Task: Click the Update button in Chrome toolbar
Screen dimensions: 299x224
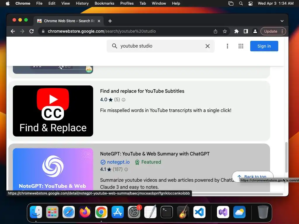Action: click(x=271, y=31)
